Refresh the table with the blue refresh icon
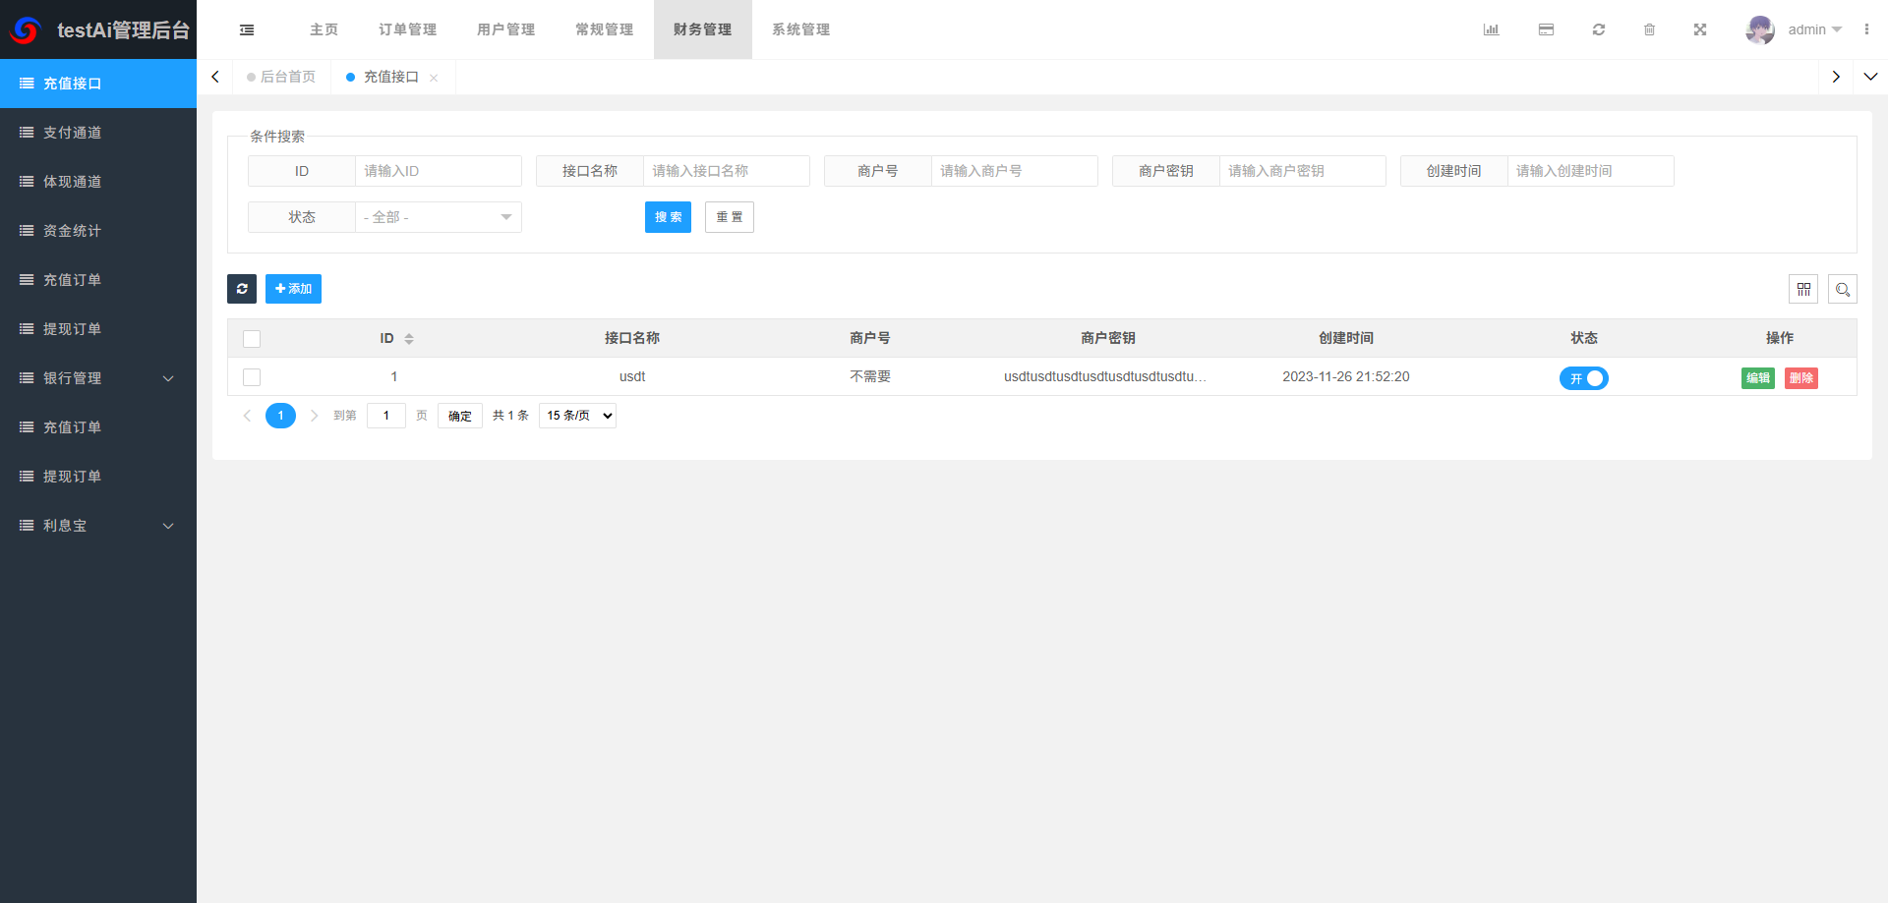Image resolution: width=1888 pixels, height=903 pixels. [x=242, y=288]
